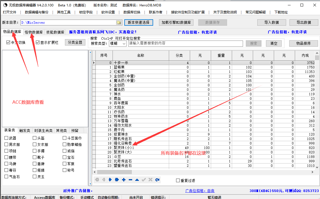Check the 武器 category checkbox

click(x=6, y=138)
